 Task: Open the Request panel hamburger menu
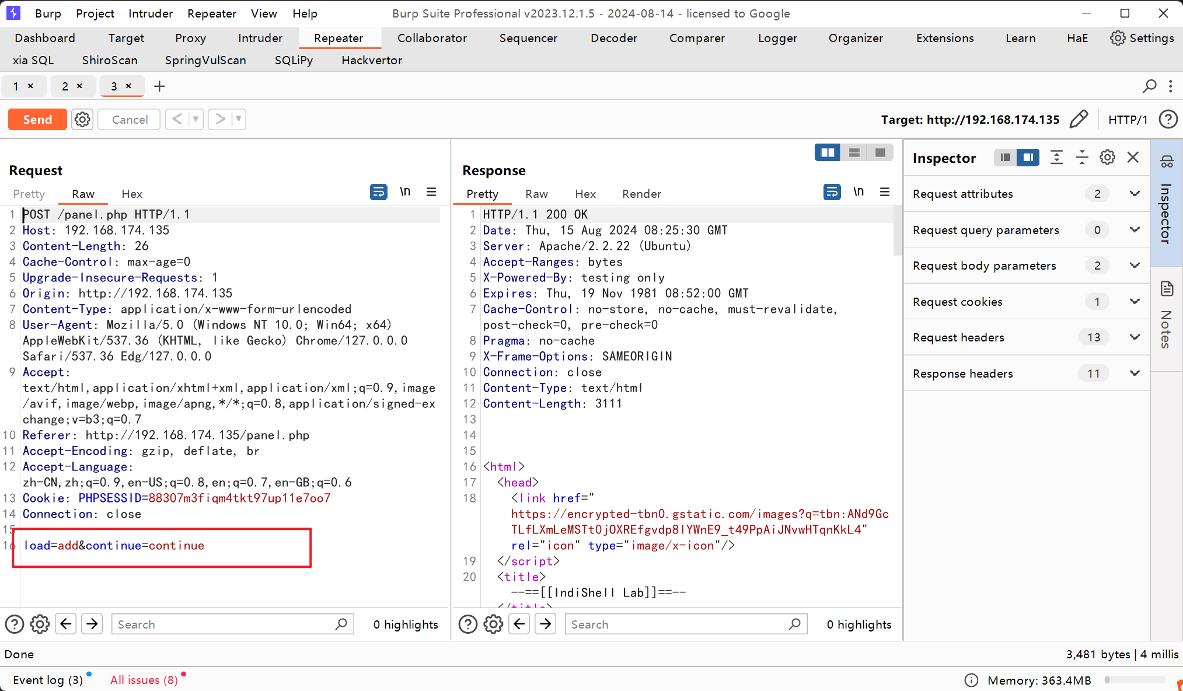point(431,191)
